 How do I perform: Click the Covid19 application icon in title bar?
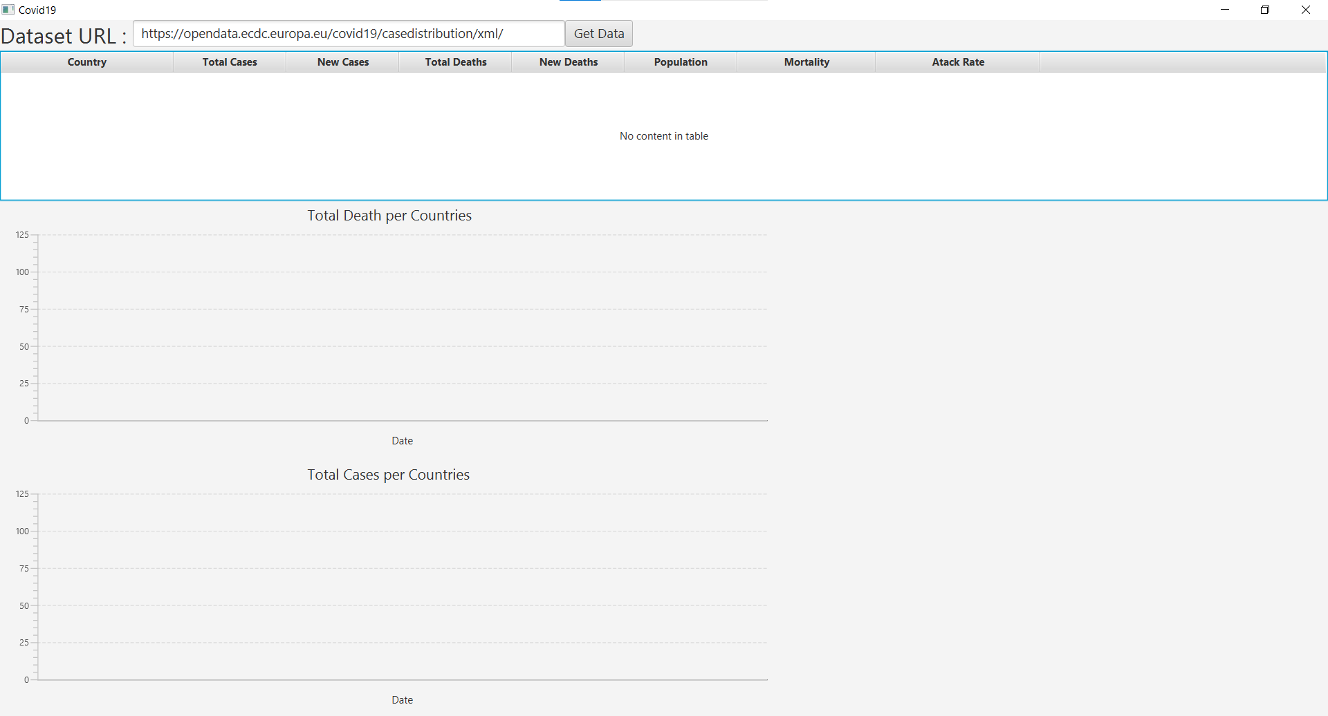pyautogui.click(x=8, y=10)
